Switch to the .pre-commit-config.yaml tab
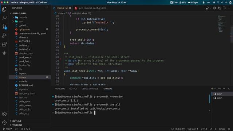The image size is (233, 131). (91, 8)
